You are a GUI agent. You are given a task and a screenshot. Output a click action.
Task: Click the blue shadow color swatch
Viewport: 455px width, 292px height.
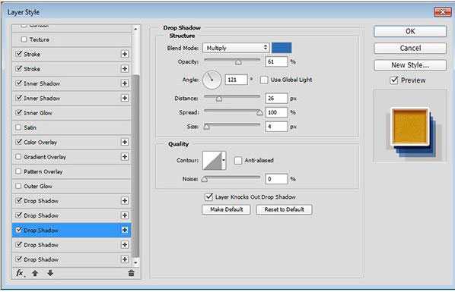click(x=282, y=48)
